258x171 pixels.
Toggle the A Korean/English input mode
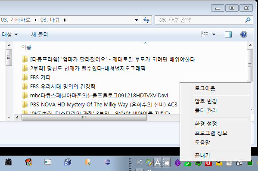pyautogui.click(x=158, y=163)
